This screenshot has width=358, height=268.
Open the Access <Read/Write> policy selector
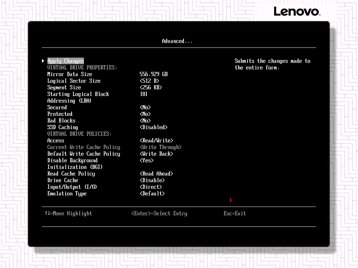[x=156, y=141]
